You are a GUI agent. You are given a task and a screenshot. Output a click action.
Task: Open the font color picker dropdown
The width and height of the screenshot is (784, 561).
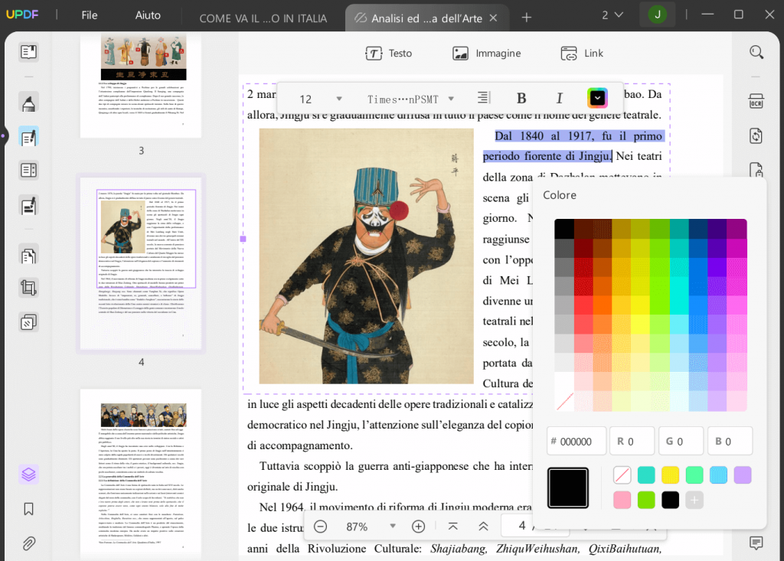596,98
